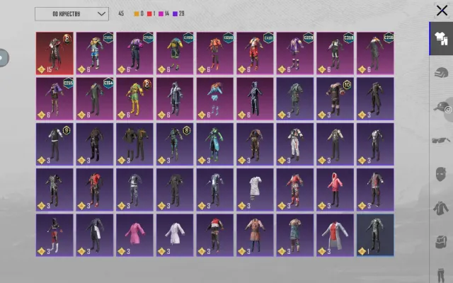Select the yellow and blue jacket outfit
The width and height of the screenshot is (453, 283).
(95, 53)
